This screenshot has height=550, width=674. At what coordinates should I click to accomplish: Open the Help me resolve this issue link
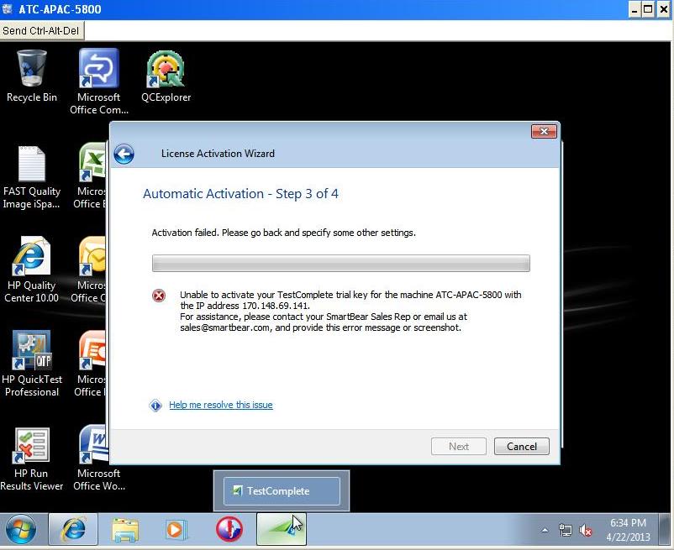tap(220, 405)
